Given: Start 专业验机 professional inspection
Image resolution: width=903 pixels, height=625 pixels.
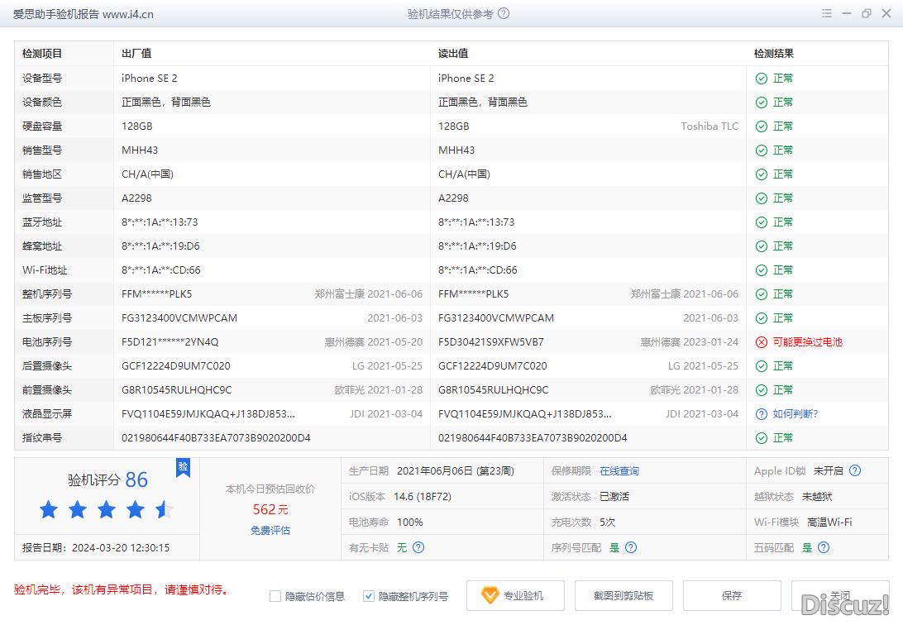Looking at the screenshot, I should (x=515, y=595).
